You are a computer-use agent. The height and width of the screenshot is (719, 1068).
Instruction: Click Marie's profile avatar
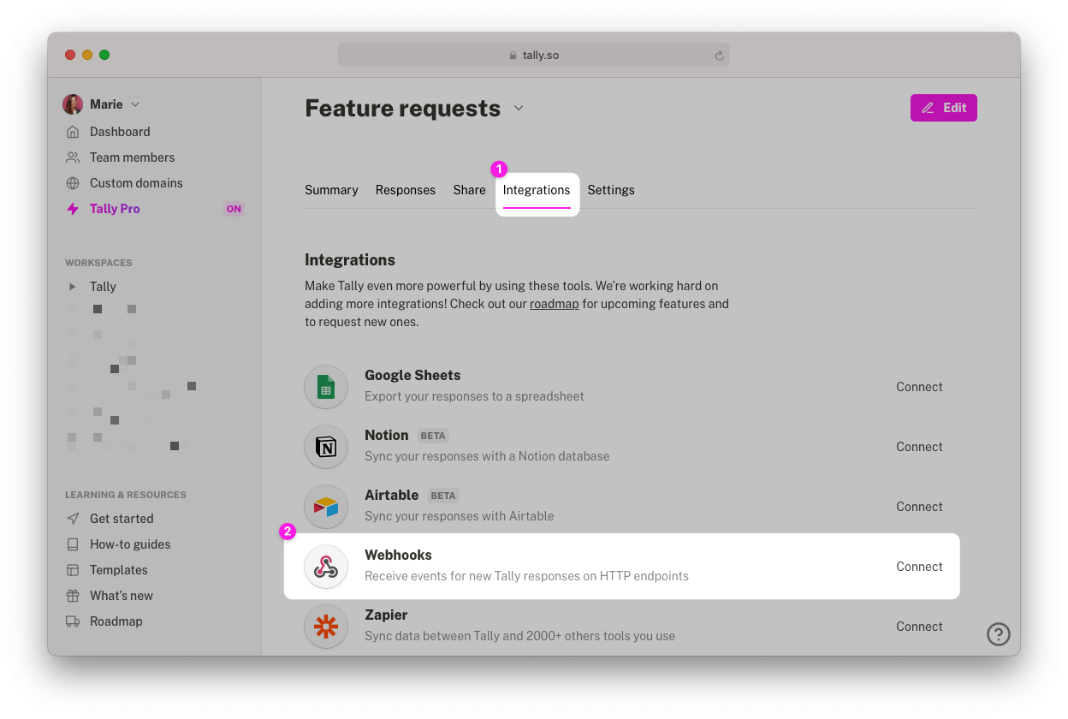point(73,104)
